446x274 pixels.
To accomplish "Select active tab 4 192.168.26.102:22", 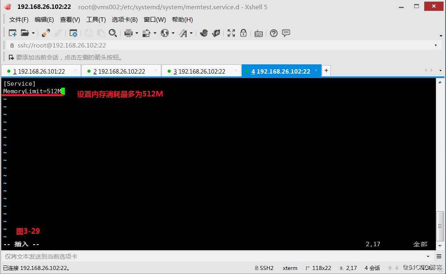I will point(281,72).
